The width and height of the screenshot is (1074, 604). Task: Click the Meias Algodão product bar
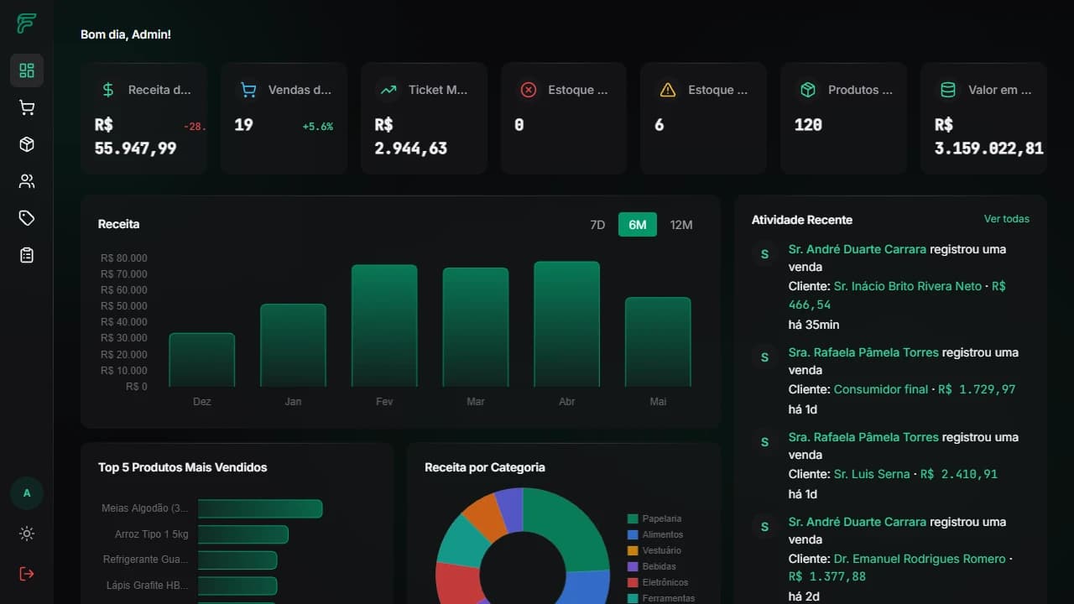[x=260, y=508]
